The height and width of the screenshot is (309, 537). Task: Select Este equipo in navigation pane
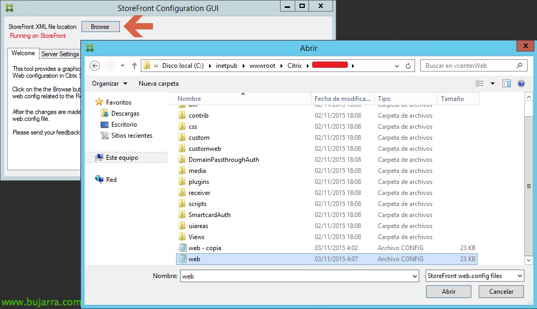point(122,158)
